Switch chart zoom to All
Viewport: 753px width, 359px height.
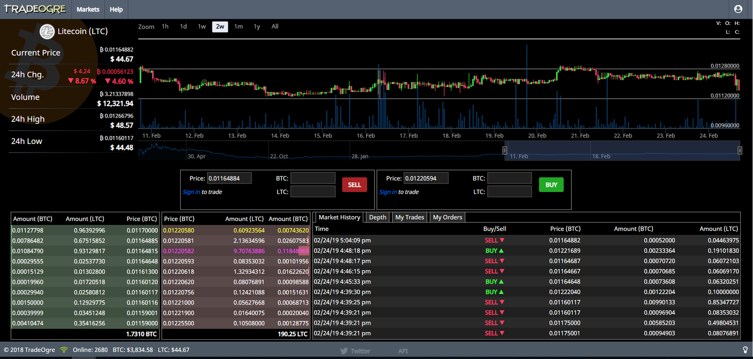coord(275,27)
